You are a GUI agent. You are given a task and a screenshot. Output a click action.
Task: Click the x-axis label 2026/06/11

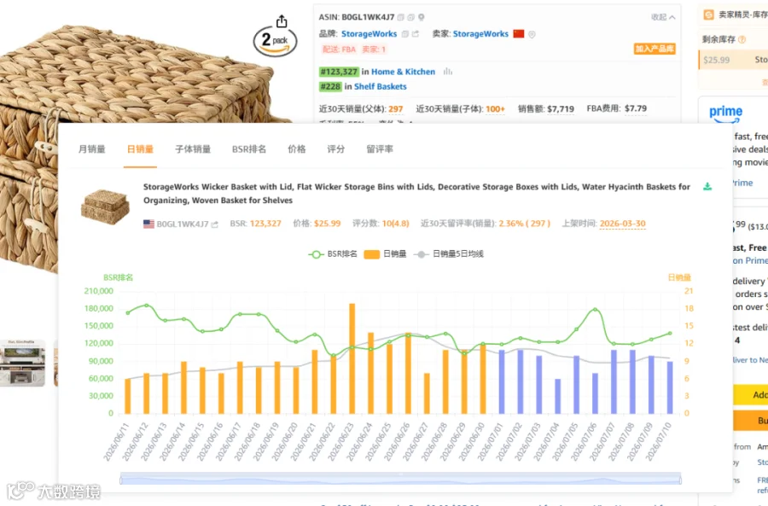[116, 441]
